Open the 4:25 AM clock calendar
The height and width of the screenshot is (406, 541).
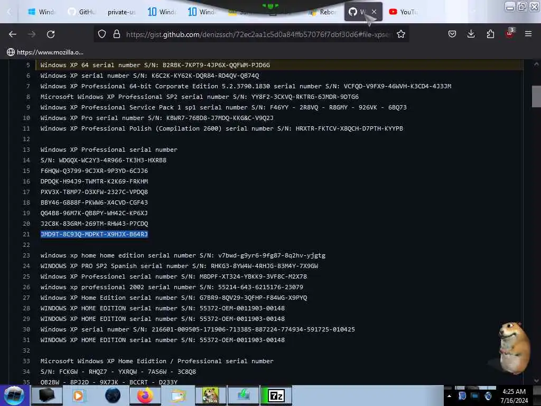514,395
